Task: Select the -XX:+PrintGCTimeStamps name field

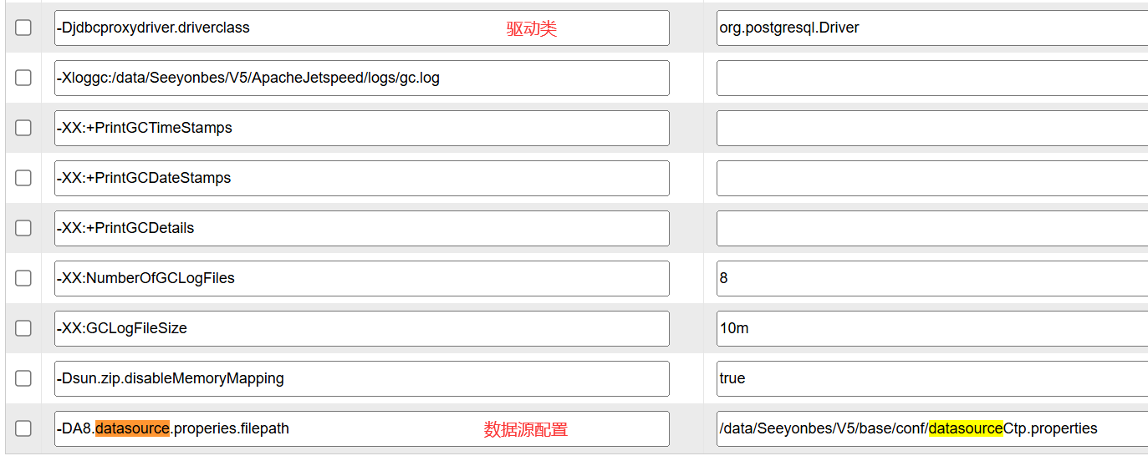Action: [362, 128]
